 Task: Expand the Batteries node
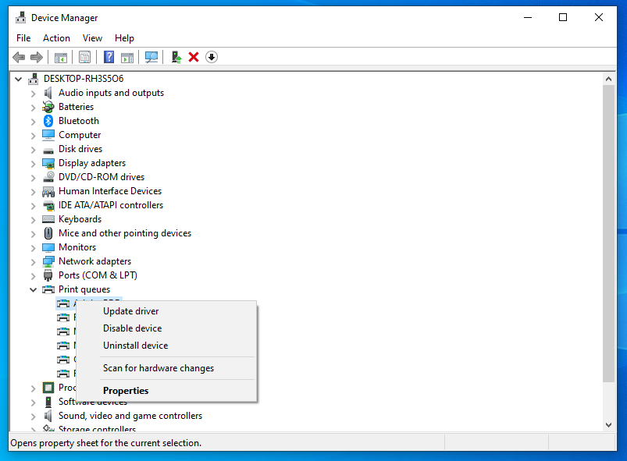(x=34, y=108)
